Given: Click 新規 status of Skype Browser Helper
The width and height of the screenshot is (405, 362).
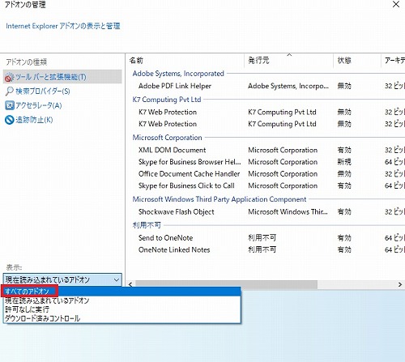Looking at the screenshot, I should [x=344, y=162].
